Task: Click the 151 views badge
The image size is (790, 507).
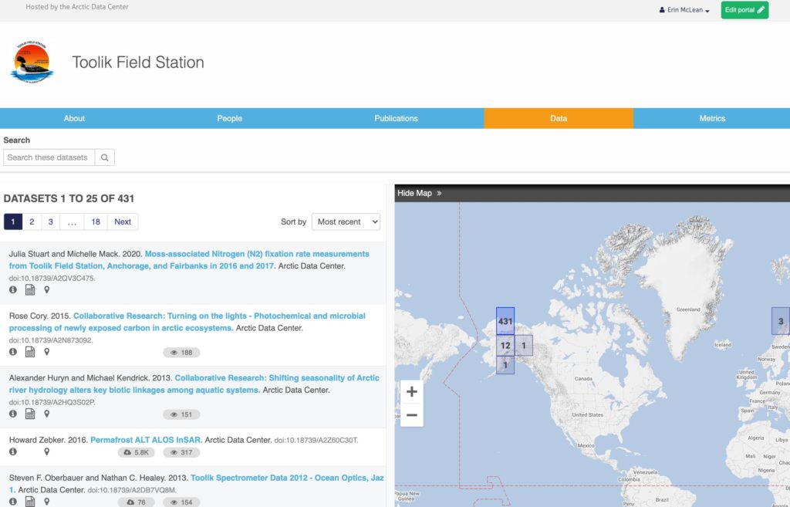Action: 181,414
